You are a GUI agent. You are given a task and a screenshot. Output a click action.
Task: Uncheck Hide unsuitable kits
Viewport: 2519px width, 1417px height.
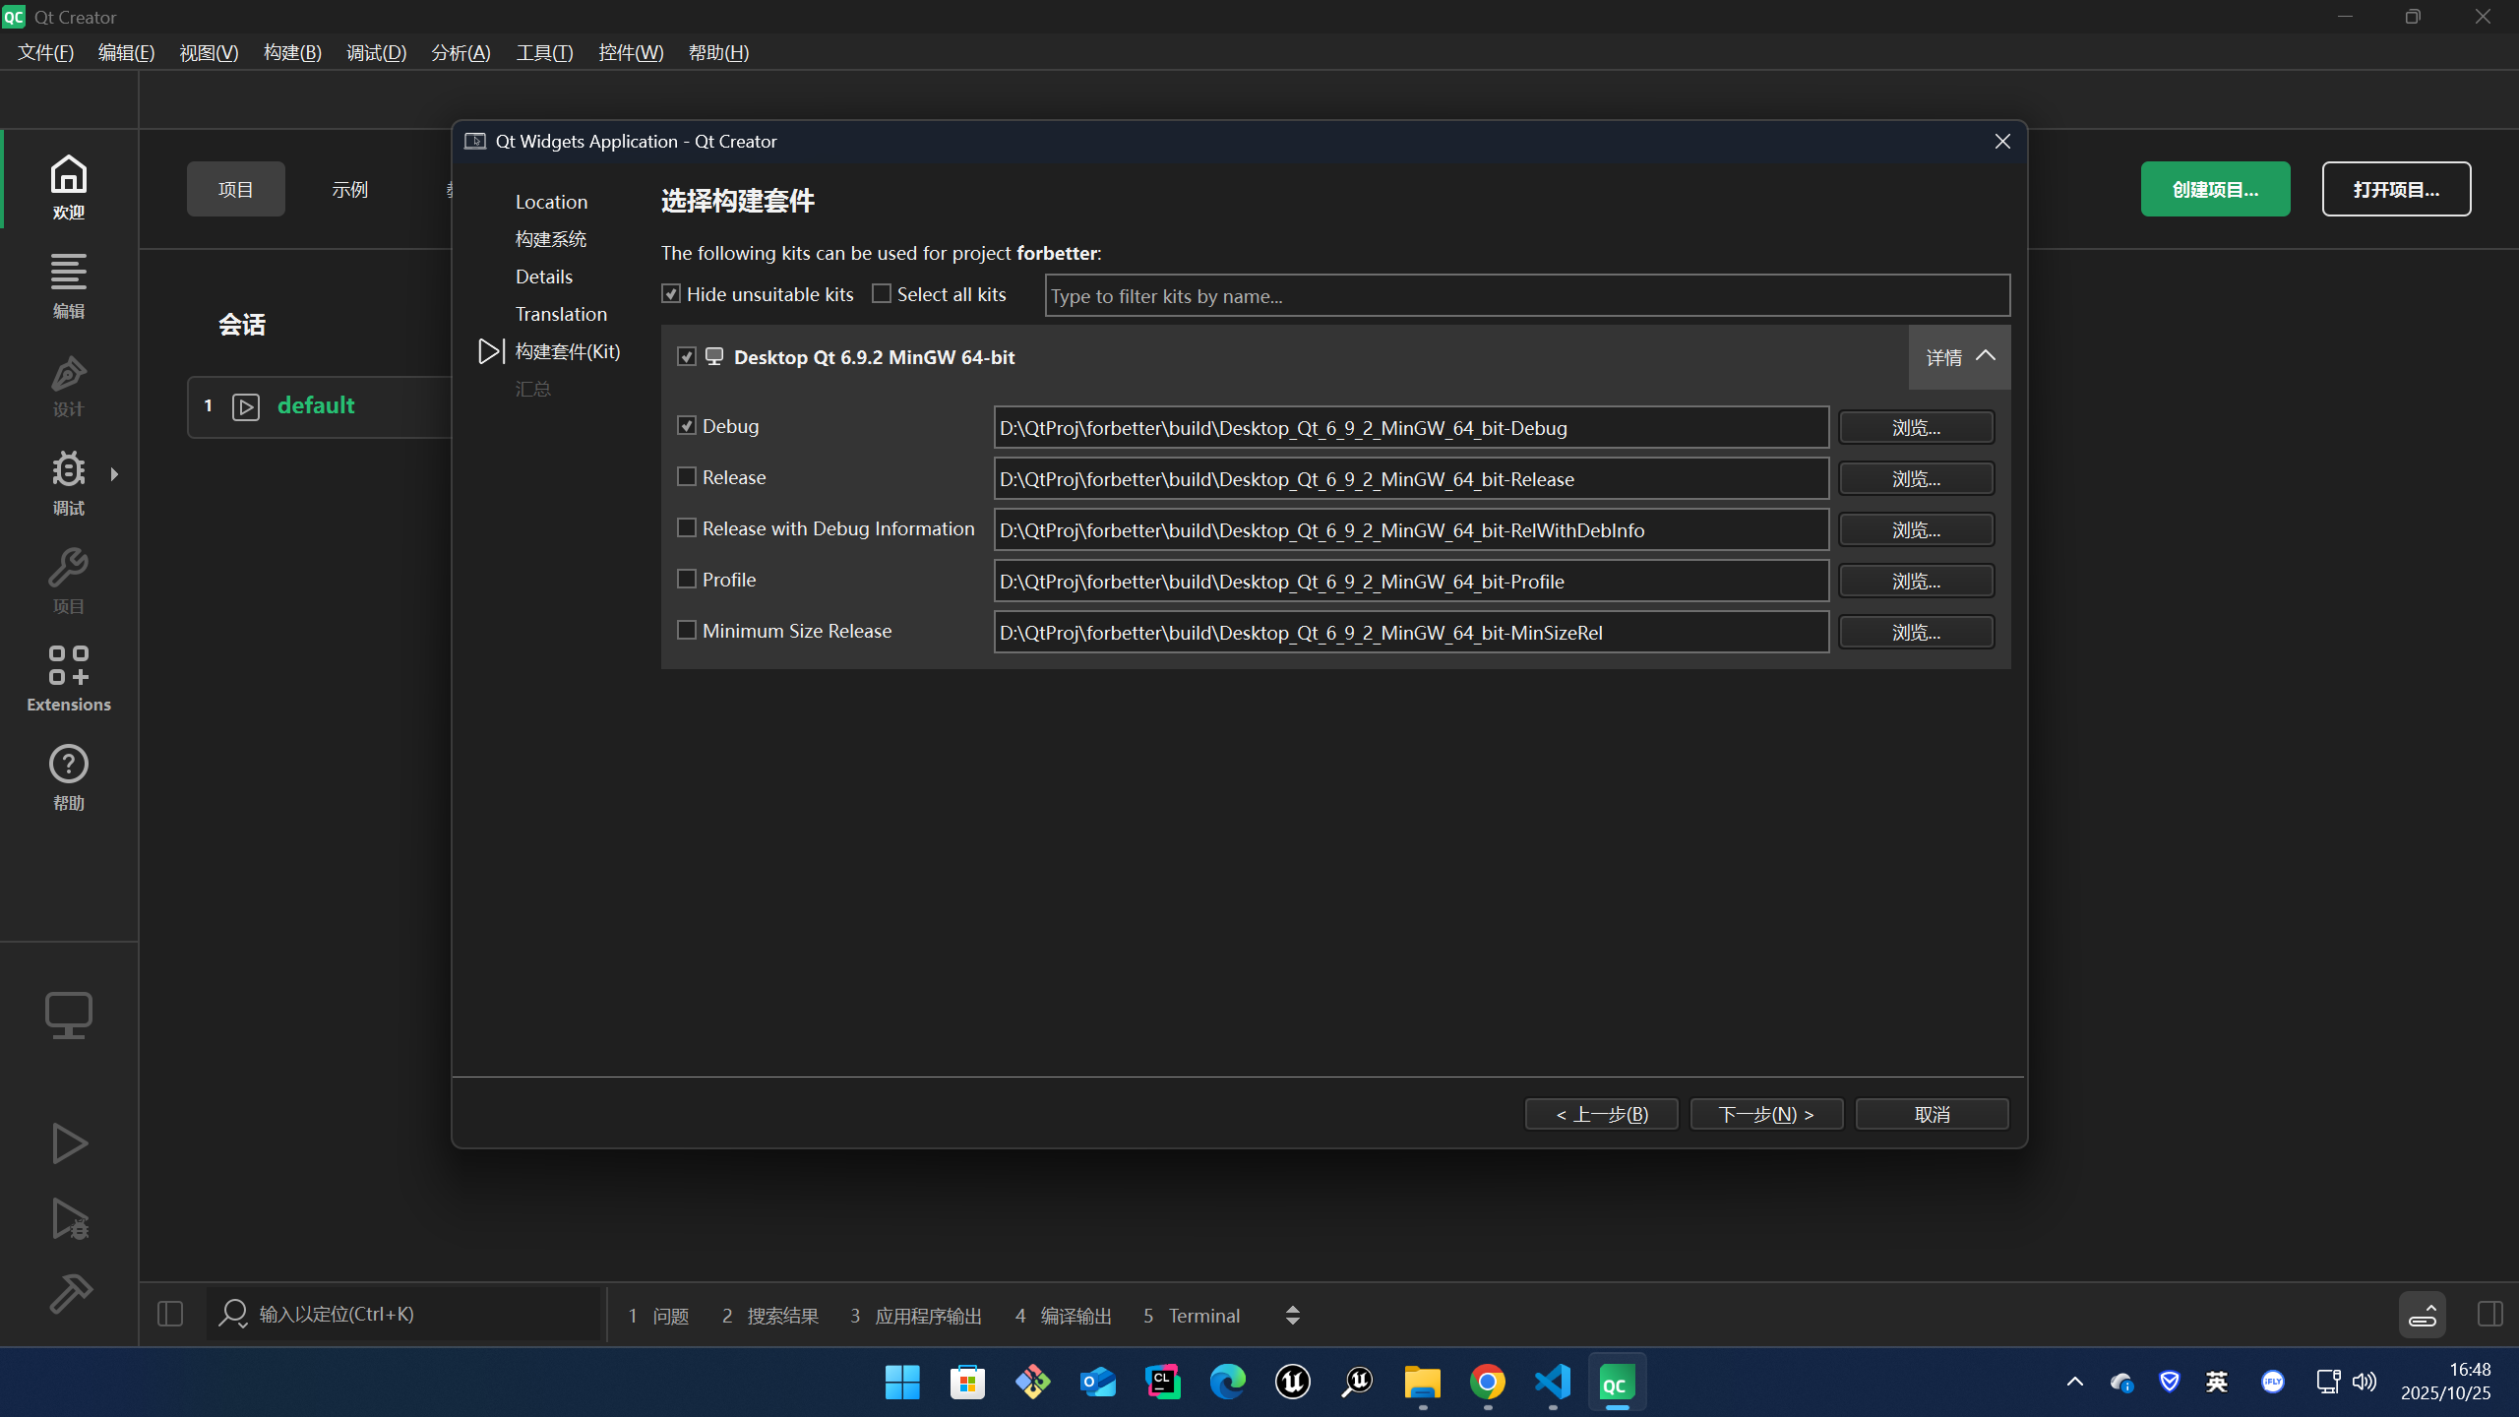671,294
